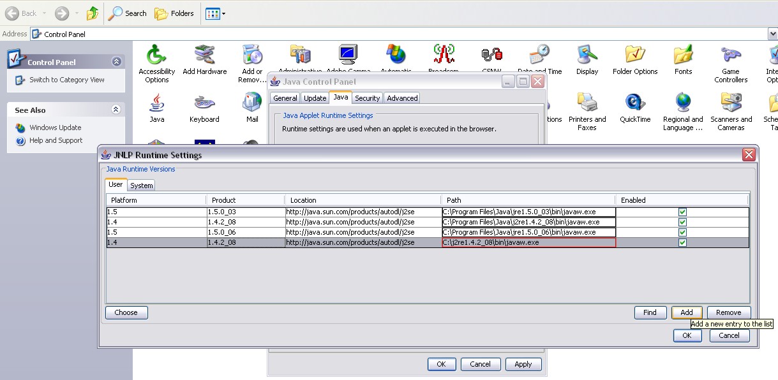The width and height of the screenshot is (778, 380).
Task: Open Security tab in Java Control Panel
Action: click(x=367, y=98)
